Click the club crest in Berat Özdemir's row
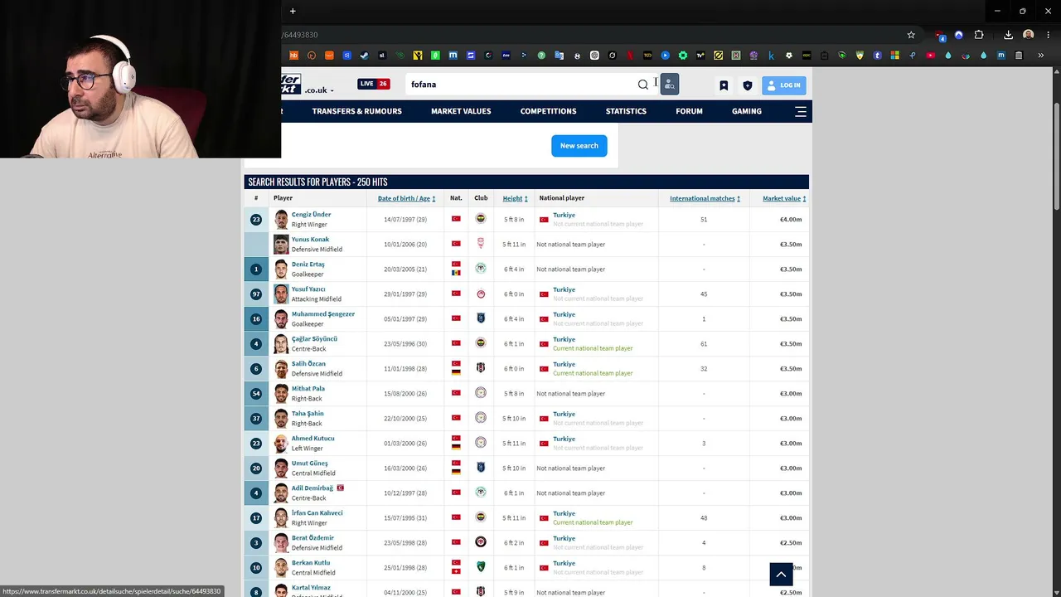Image resolution: width=1061 pixels, height=597 pixels. point(481,542)
